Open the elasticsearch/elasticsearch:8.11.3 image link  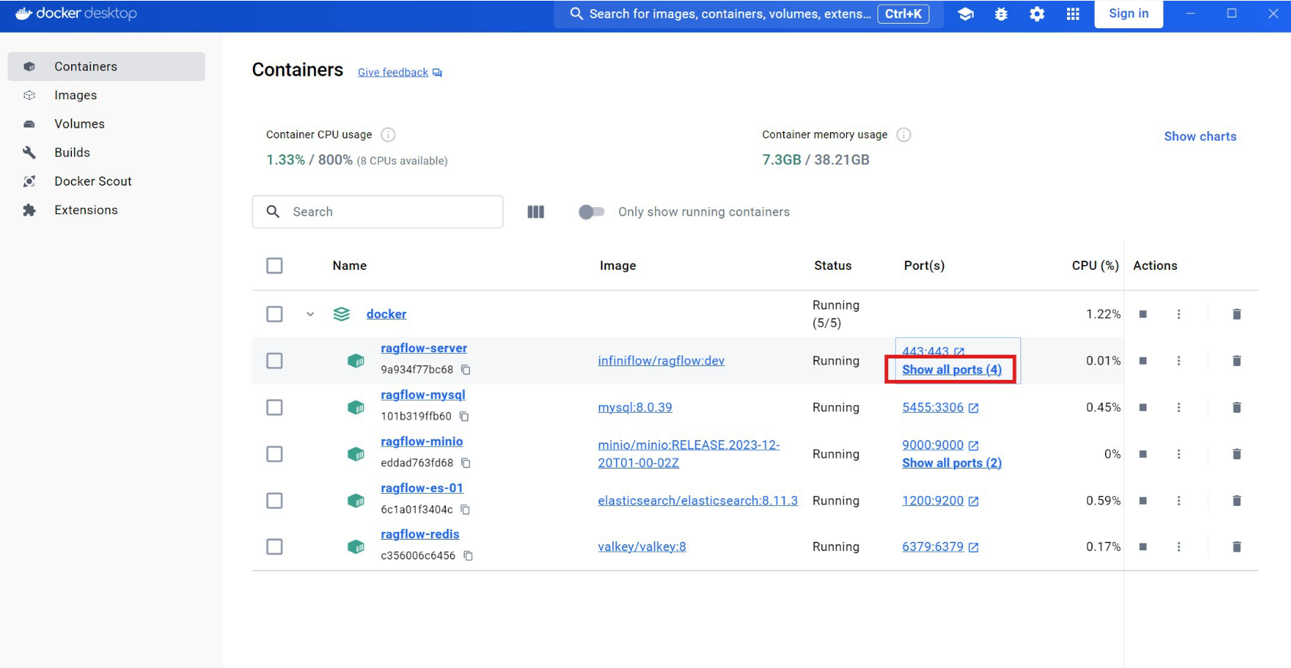click(x=698, y=501)
